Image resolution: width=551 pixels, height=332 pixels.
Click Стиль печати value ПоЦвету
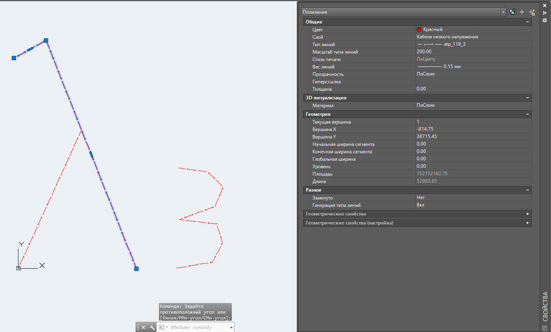point(426,59)
